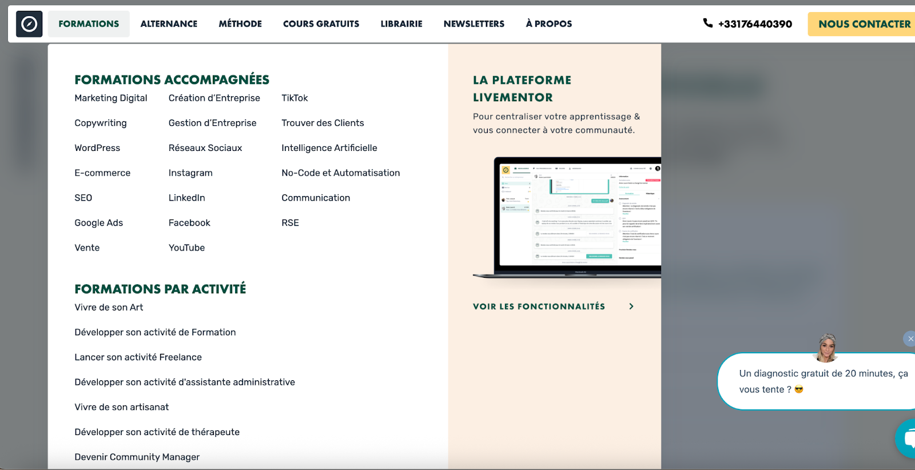Go to Devenir Community Manager
This screenshot has width=915, height=470.
point(137,457)
